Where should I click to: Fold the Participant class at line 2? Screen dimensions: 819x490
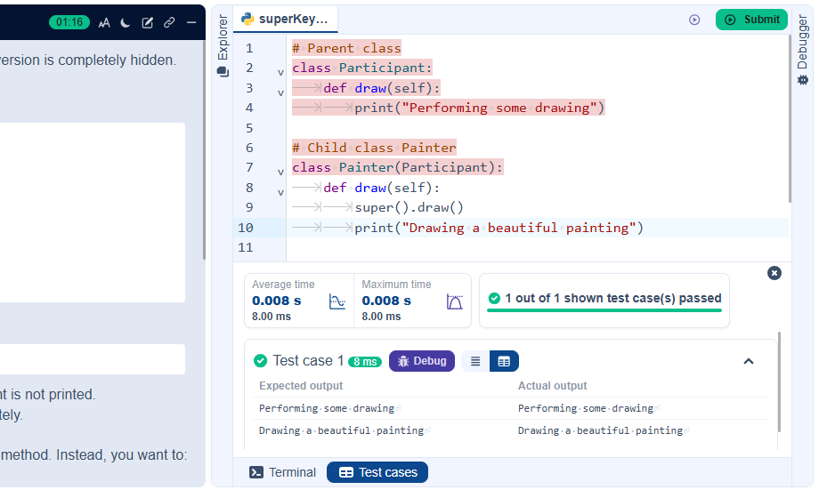click(280, 73)
